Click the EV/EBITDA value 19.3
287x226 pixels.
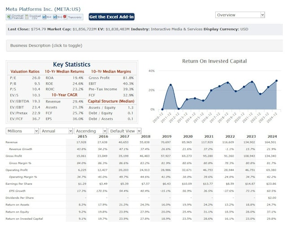pos(36,101)
